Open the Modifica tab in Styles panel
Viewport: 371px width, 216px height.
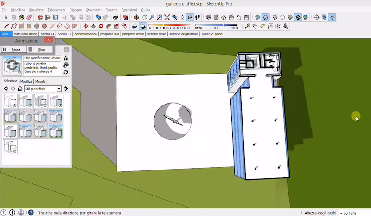click(26, 81)
